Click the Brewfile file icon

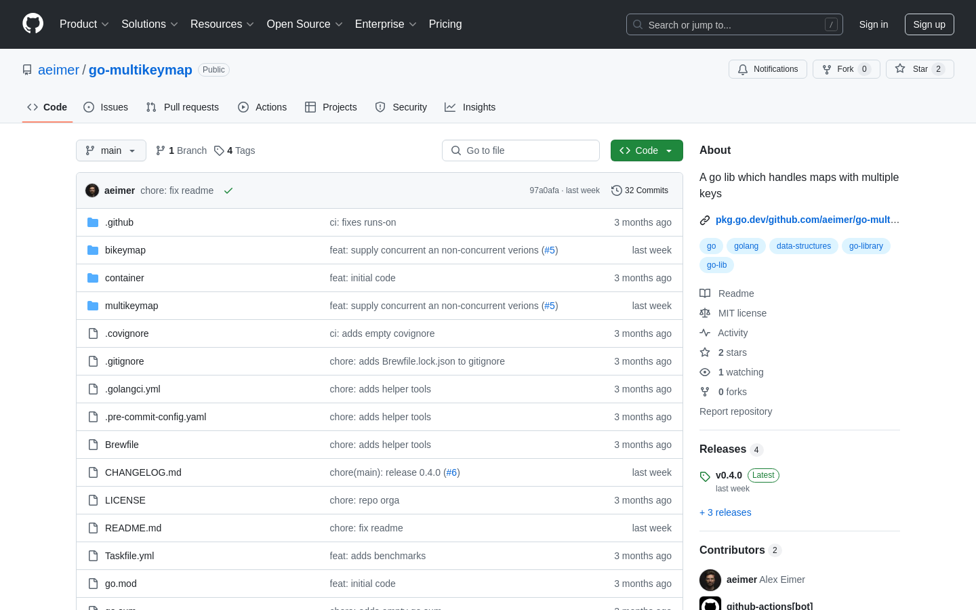pyautogui.click(x=93, y=445)
